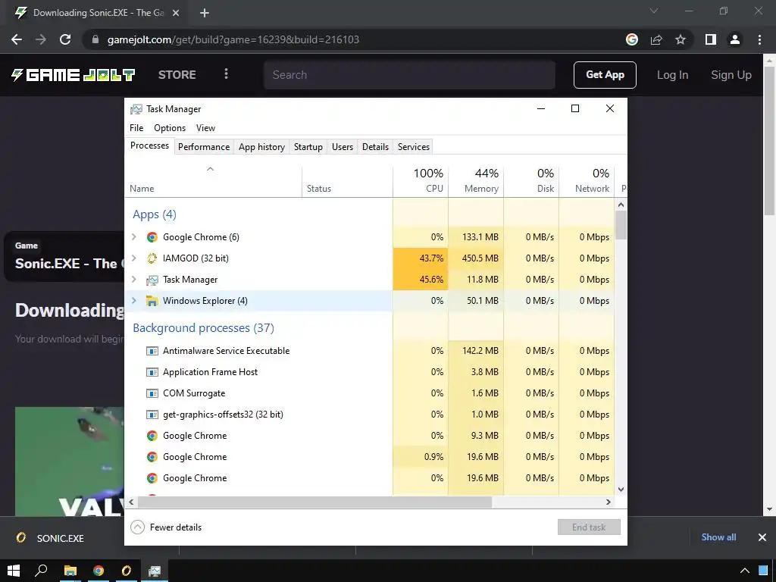
Task: Open the View menu in Task Manager
Action: 205,127
